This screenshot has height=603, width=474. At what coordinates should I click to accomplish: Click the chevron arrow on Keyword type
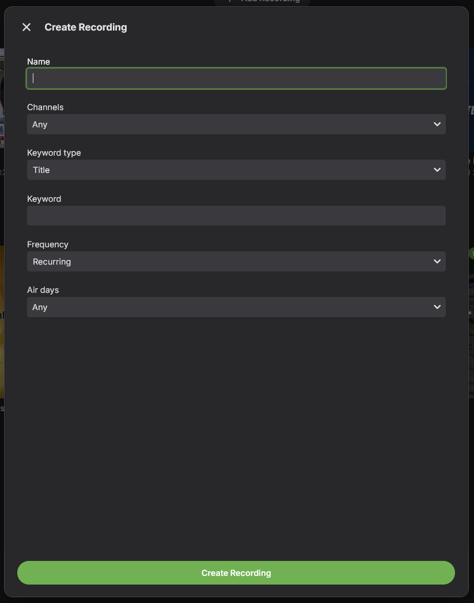click(437, 170)
